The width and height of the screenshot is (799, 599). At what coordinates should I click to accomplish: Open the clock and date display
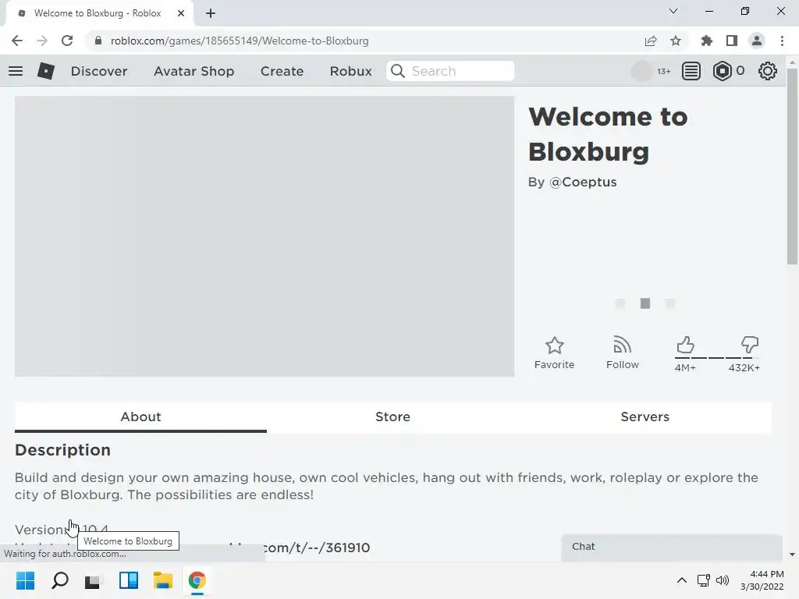pyautogui.click(x=762, y=580)
